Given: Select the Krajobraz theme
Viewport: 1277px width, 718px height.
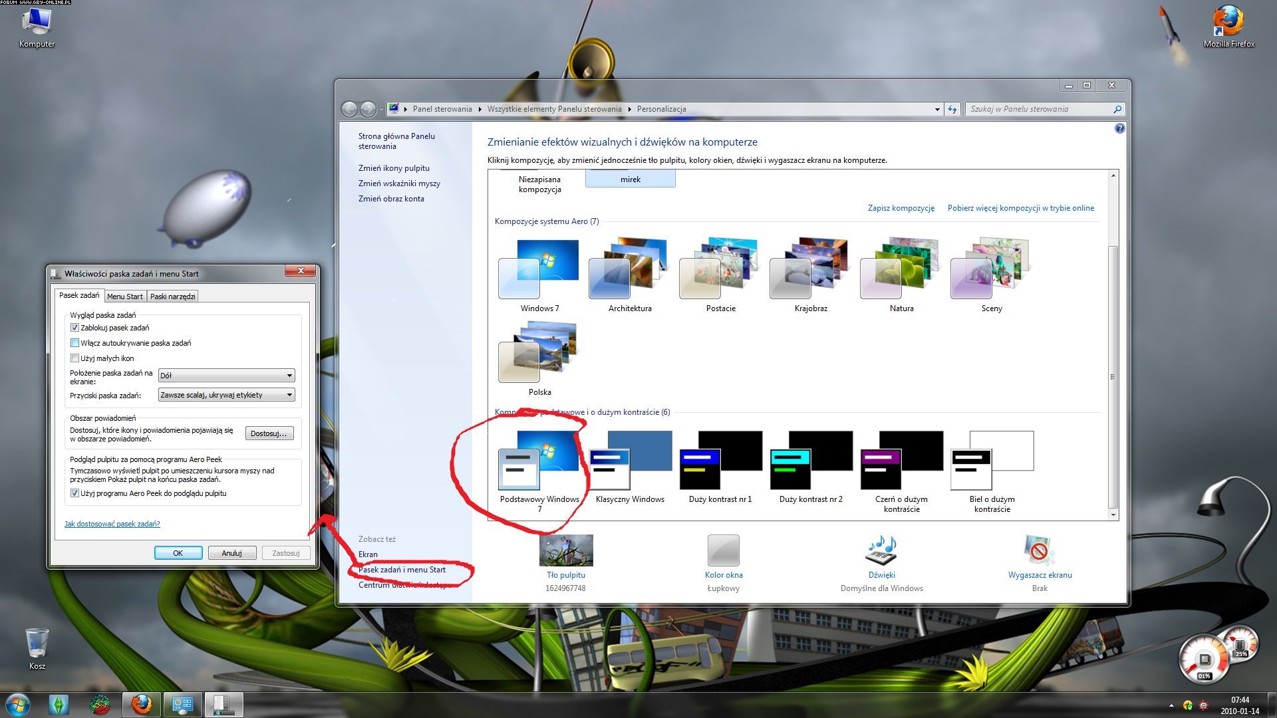Looking at the screenshot, I should pyautogui.click(x=811, y=275).
